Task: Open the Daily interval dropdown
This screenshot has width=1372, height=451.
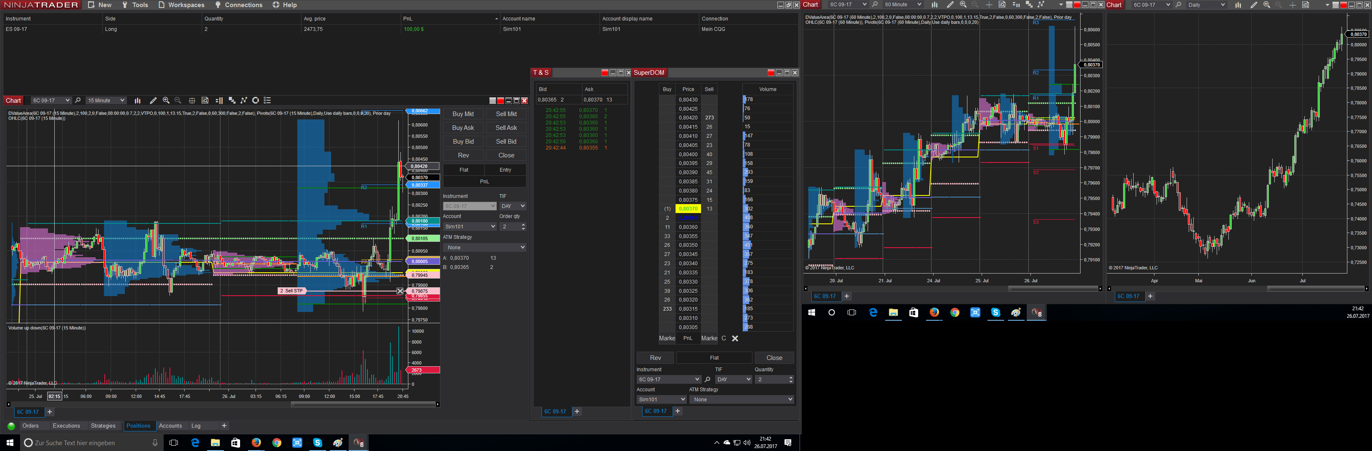Action: pyautogui.click(x=1206, y=5)
